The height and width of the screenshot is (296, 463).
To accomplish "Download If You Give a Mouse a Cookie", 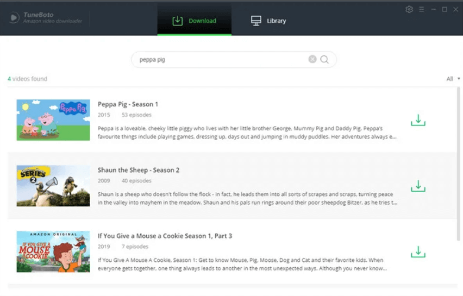I will pyautogui.click(x=418, y=251).
